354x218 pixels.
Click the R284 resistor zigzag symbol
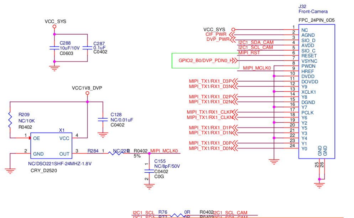[x=116, y=154]
